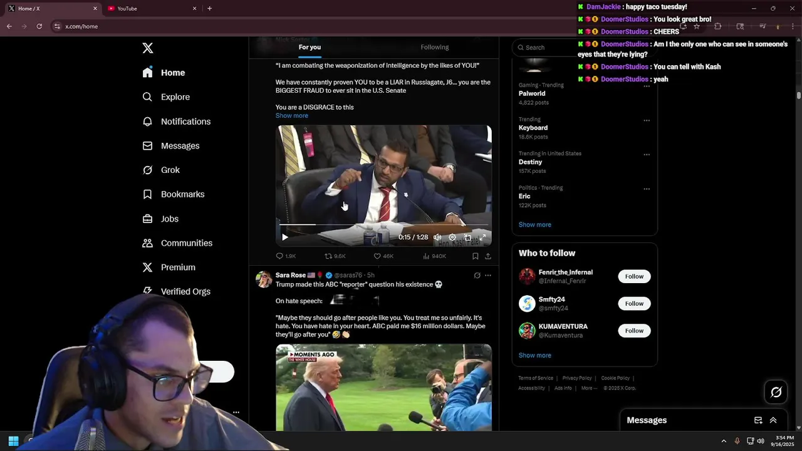This screenshot has height=451, width=802.
Task: Open more options for Eric trend
Action: [x=647, y=189]
